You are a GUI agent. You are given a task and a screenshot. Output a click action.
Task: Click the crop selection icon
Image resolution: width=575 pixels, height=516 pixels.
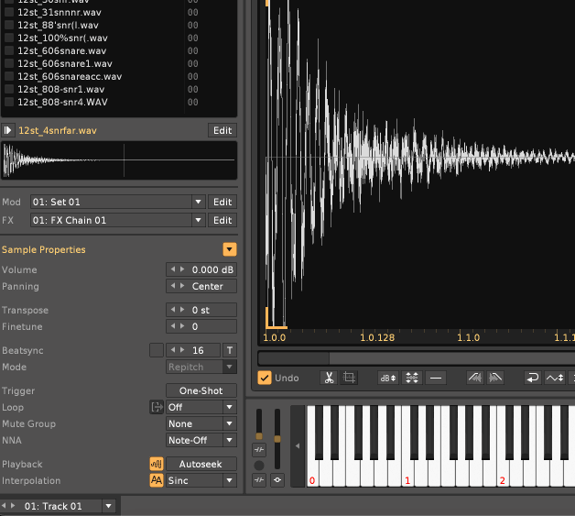pos(349,378)
